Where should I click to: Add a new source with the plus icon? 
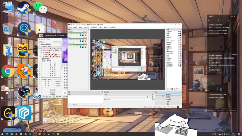168,89
